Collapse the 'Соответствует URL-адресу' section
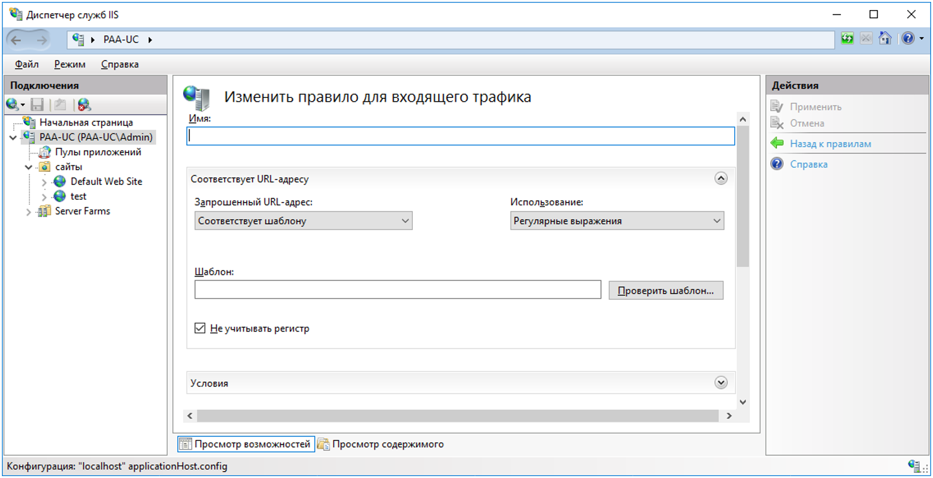The width and height of the screenshot is (933, 478). [x=721, y=179]
